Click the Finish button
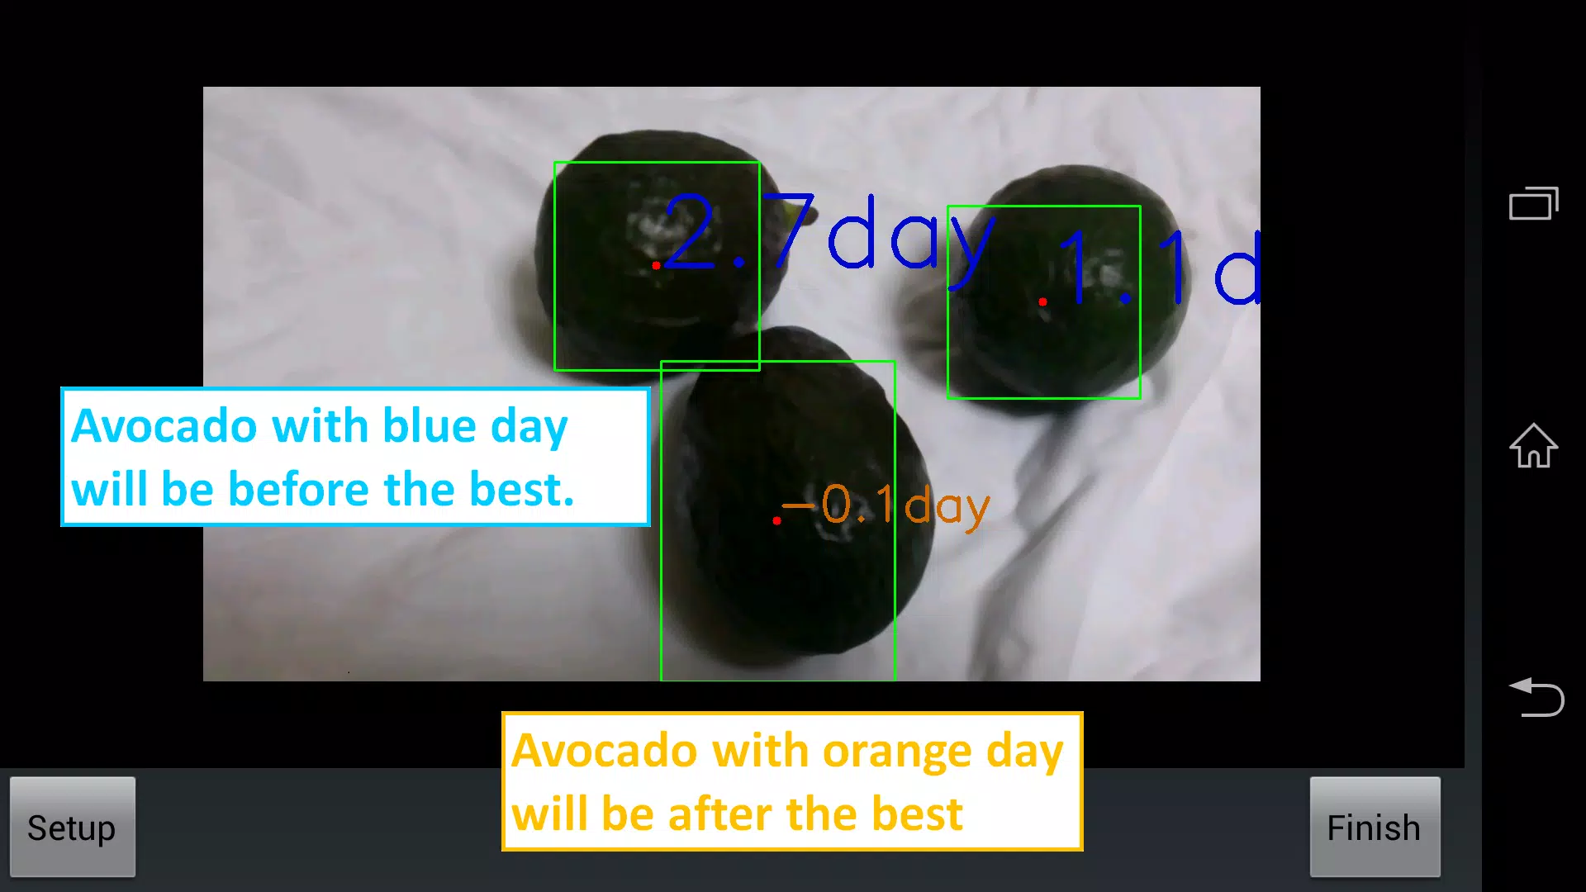Screen dimensions: 1586x892 tap(1374, 827)
